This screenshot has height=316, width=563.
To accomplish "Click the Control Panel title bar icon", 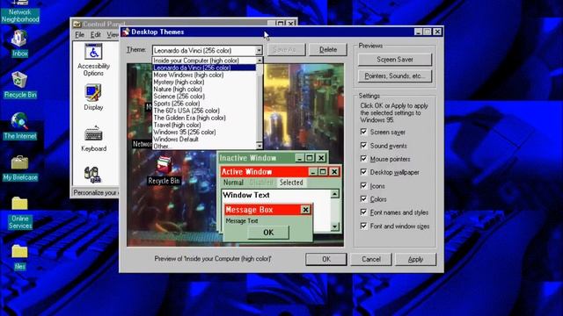I will pos(77,25).
